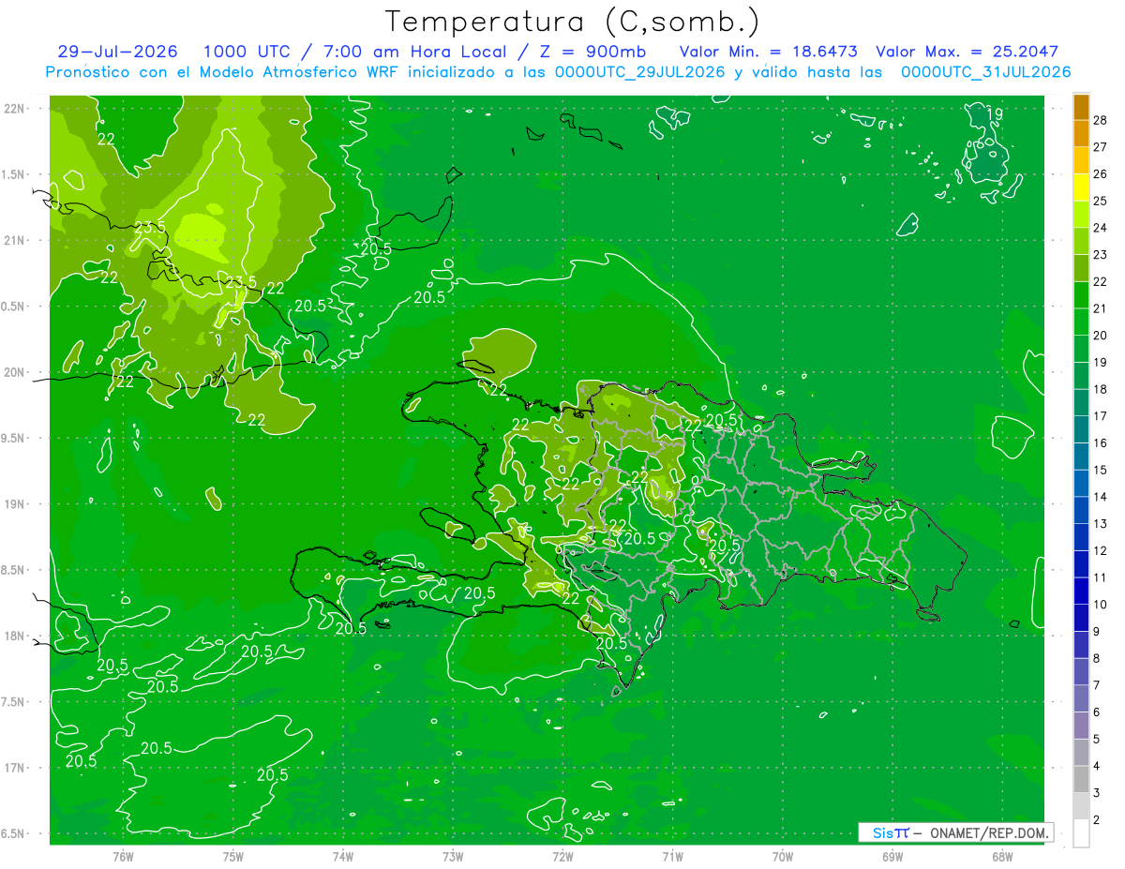Screen dimensions: 1125x869
Task: Click the "73W" longitude axis label
Action: 453,857
